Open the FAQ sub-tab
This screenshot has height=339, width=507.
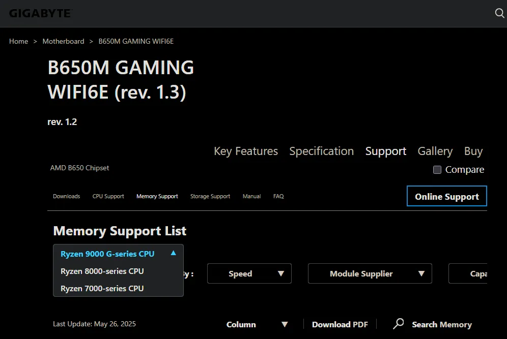coord(278,196)
